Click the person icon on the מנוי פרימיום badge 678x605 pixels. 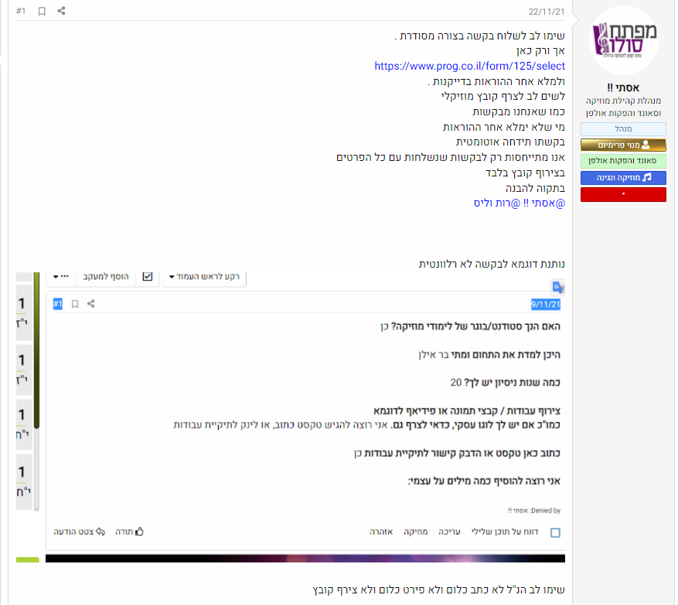coord(646,145)
